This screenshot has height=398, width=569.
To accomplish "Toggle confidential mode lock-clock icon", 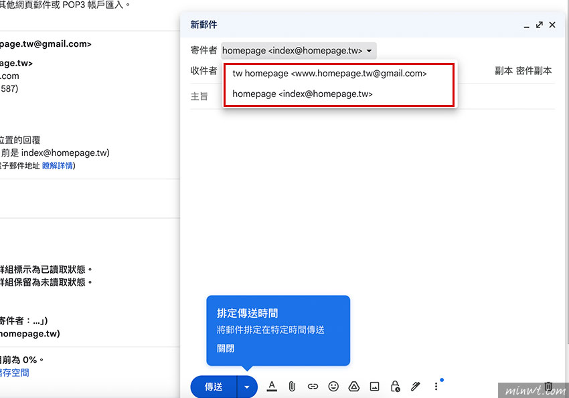I will (x=395, y=387).
